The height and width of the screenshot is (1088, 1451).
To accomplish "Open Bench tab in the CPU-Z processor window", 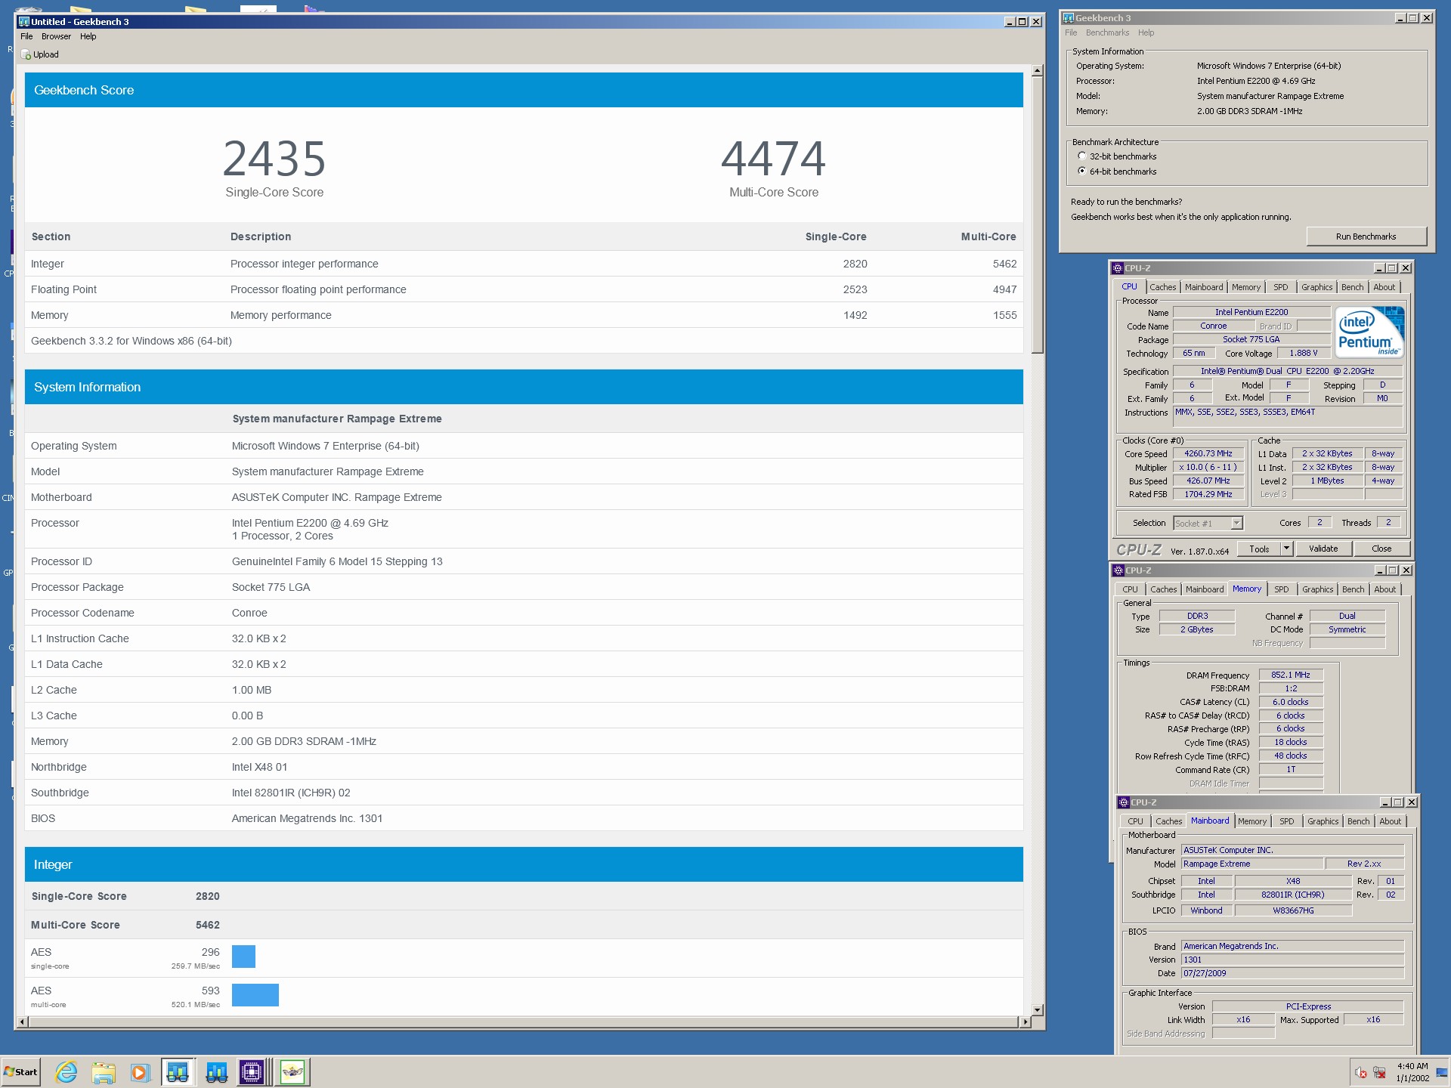I will coord(1352,287).
